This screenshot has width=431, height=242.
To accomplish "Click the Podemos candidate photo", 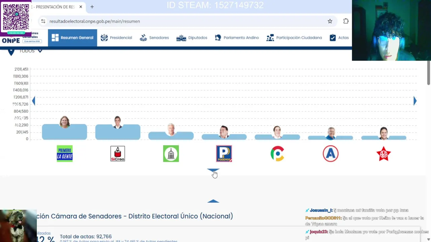I will [x=224, y=132].
